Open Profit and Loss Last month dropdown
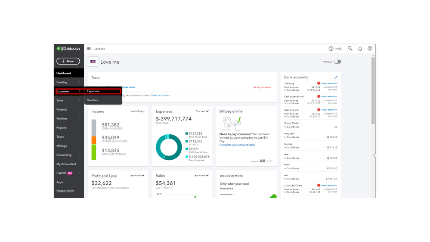 [x=137, y=176]
